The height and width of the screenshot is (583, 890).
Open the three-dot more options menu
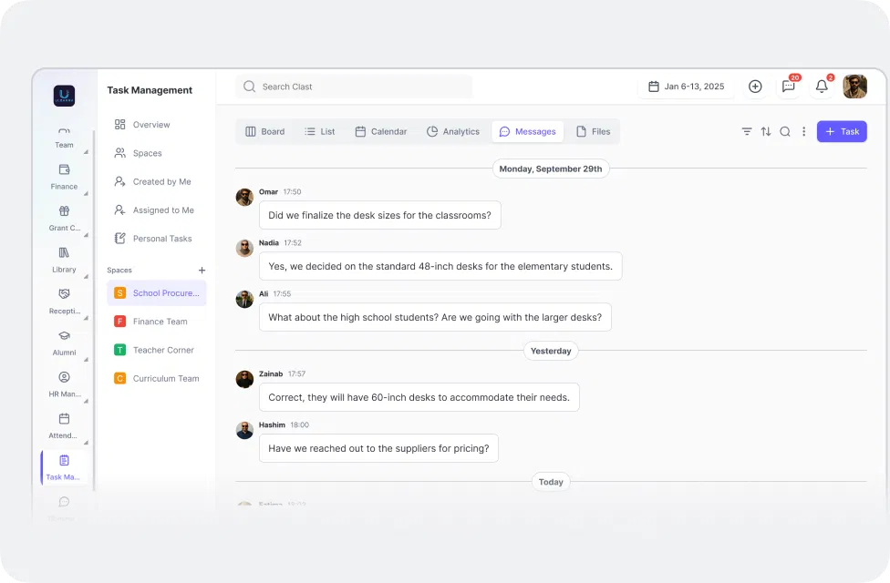point(803,131)
